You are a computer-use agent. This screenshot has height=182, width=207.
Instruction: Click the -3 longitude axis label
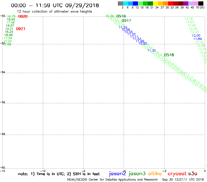point(164,171)
